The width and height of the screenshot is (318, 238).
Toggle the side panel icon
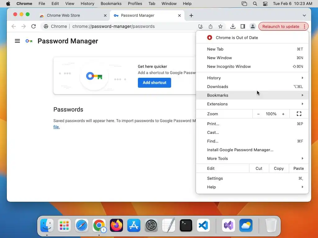(243, 27)
